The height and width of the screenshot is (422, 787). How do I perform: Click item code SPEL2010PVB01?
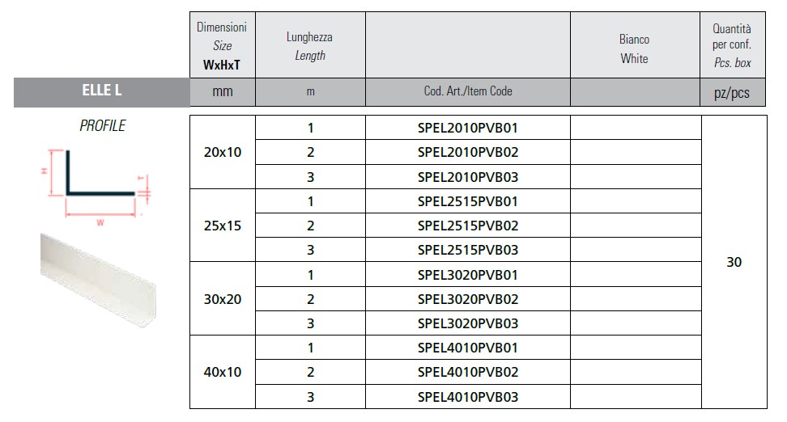[x=468, y=128]
